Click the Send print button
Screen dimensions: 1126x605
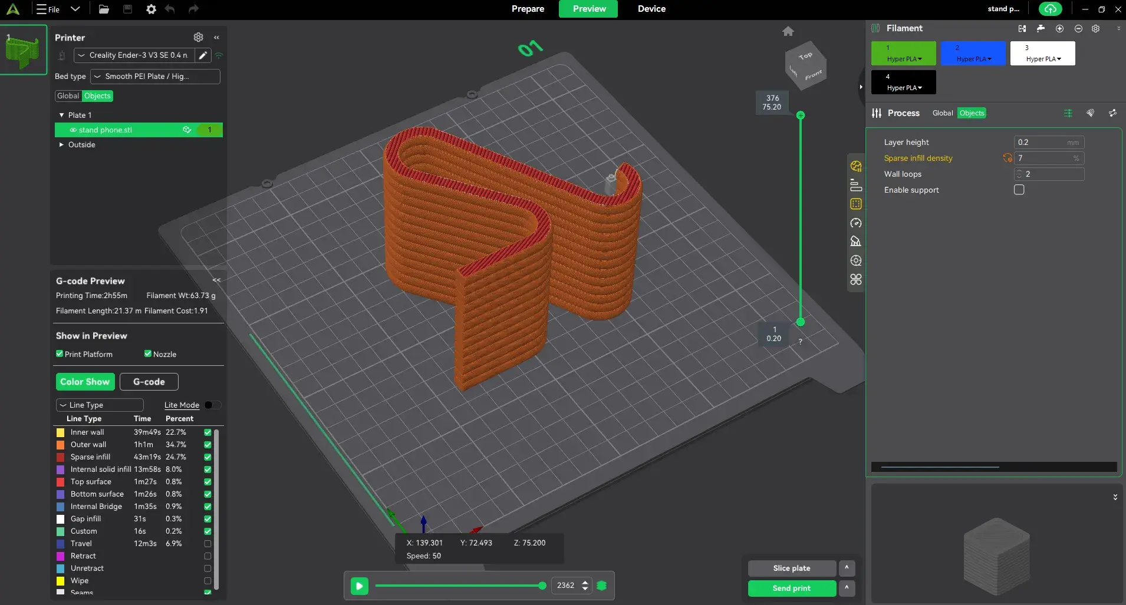791,588
